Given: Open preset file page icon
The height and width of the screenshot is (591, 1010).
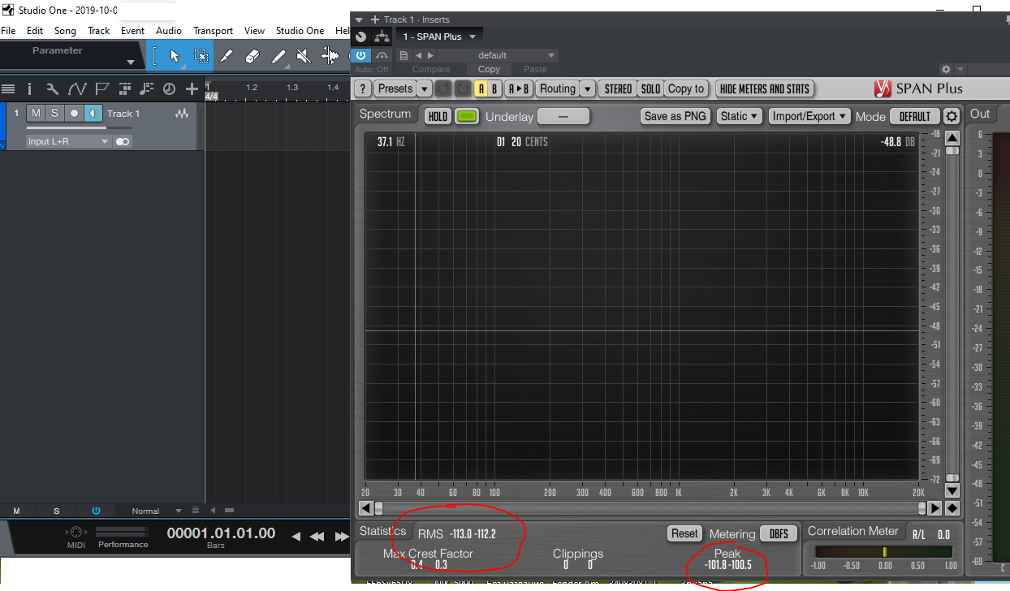Looking at the screenshot, I should pyautogui.click(x=403, y=55).
